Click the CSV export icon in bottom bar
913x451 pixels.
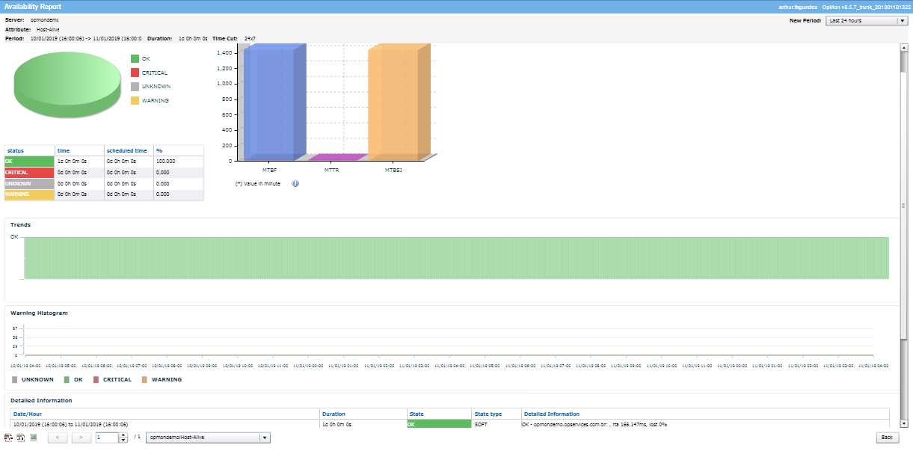(x=21, y=438)
